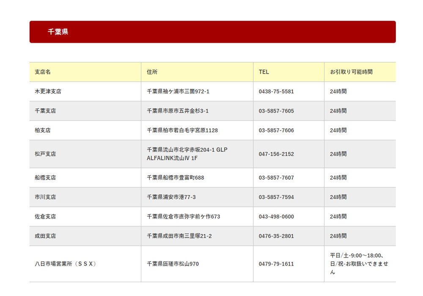Click phone number 0479-79-1611
The image size is (423, 296).
tap(276, 264)
